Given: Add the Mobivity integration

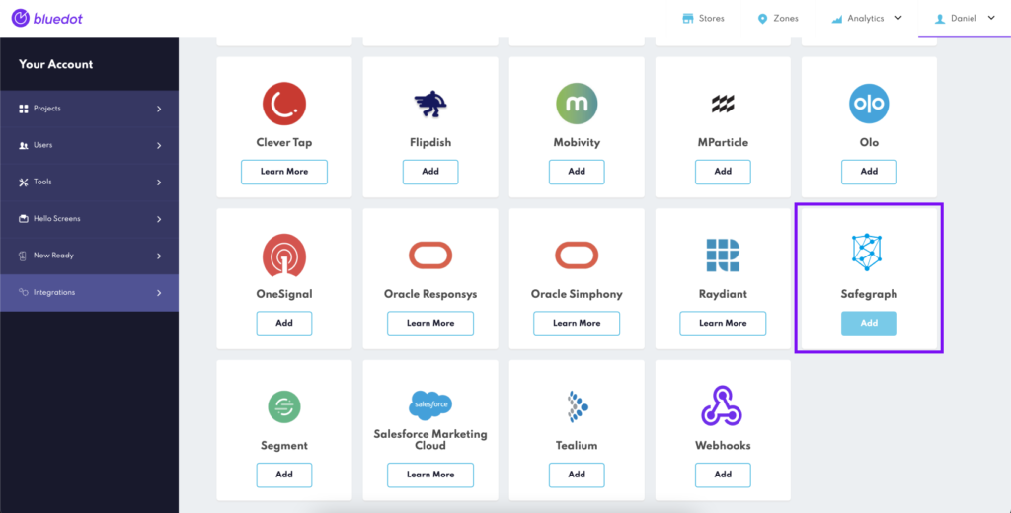Looking at the screenshot, I should (577, 172).
